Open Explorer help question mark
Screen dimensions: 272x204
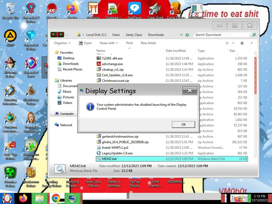[x=252, y=43]
